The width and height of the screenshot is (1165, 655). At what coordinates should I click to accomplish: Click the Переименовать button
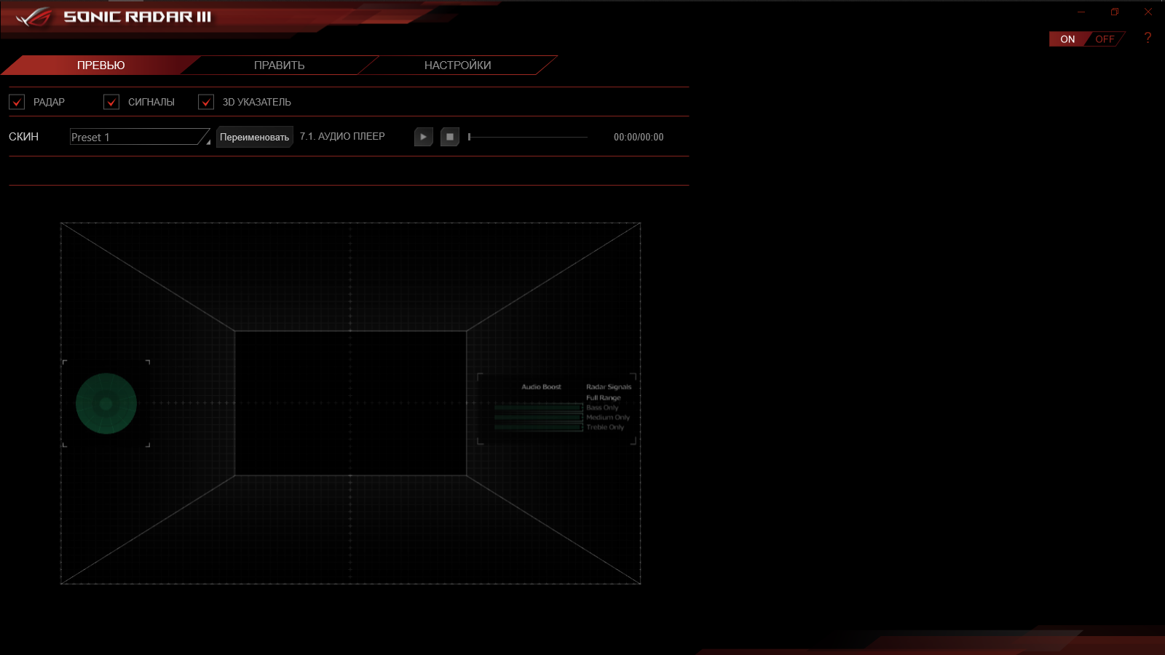(x=254, y=137)
